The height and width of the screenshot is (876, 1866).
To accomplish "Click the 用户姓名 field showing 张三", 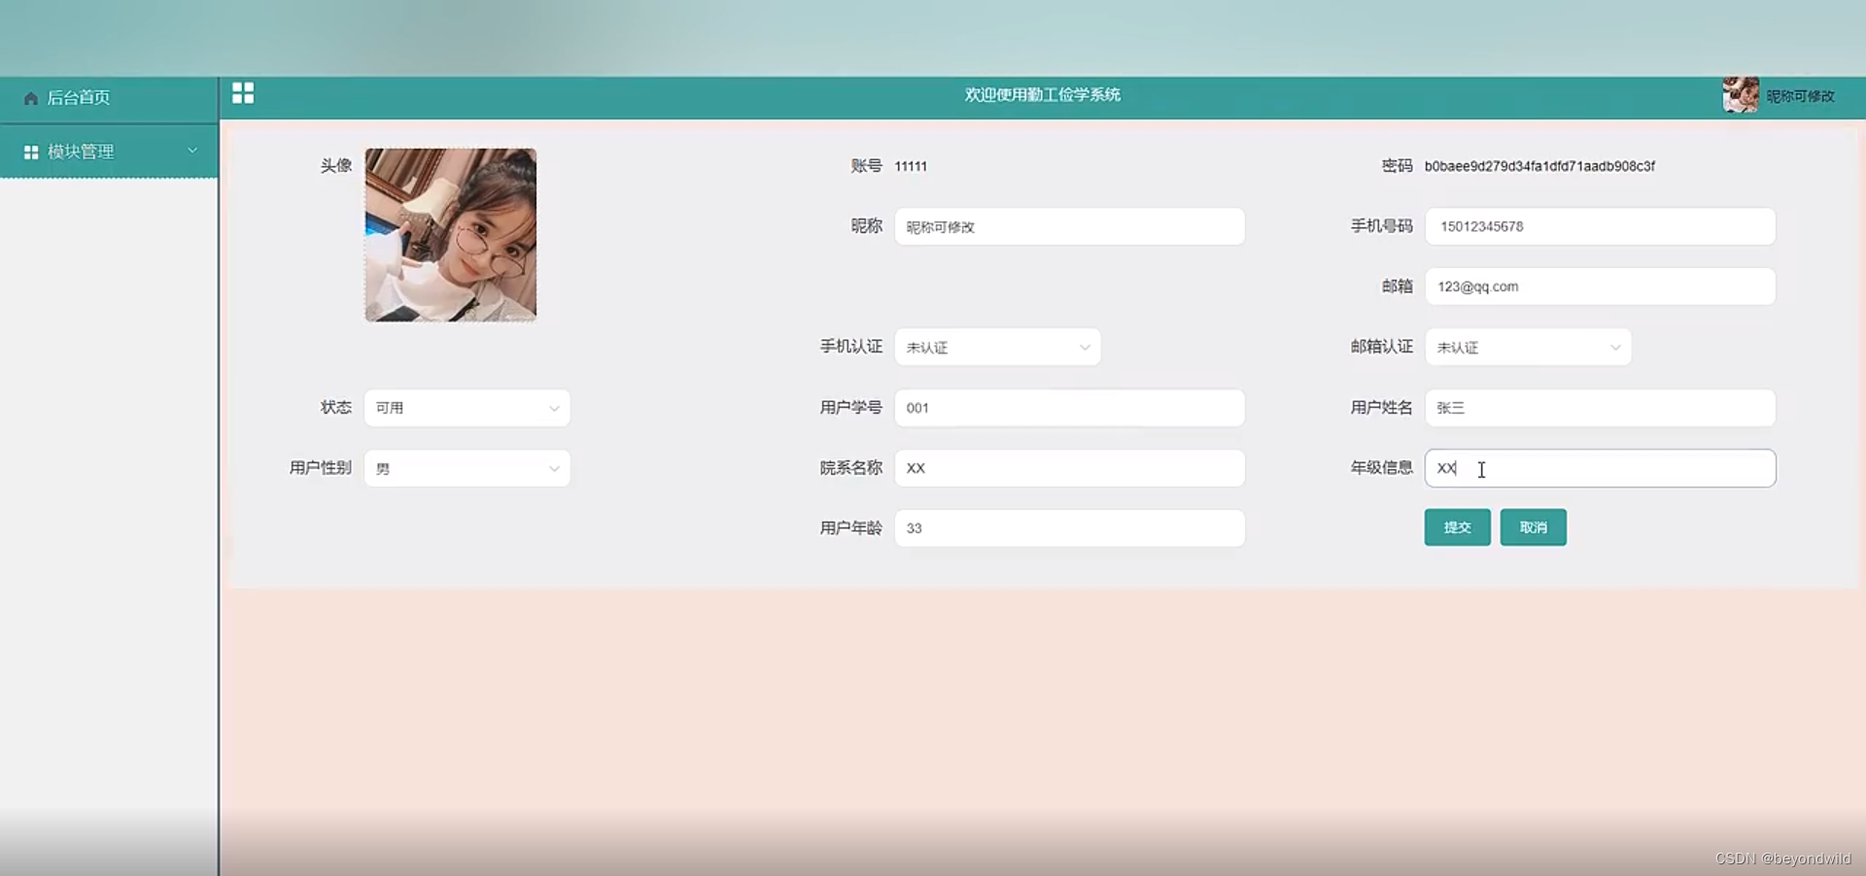I will click(1600, 408).
